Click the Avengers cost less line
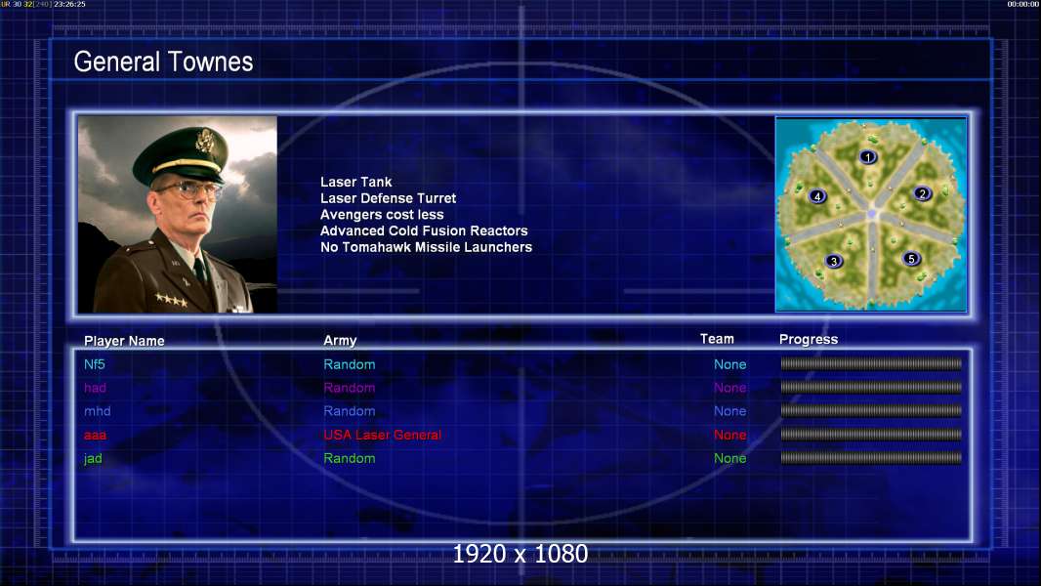 point(382,214)
